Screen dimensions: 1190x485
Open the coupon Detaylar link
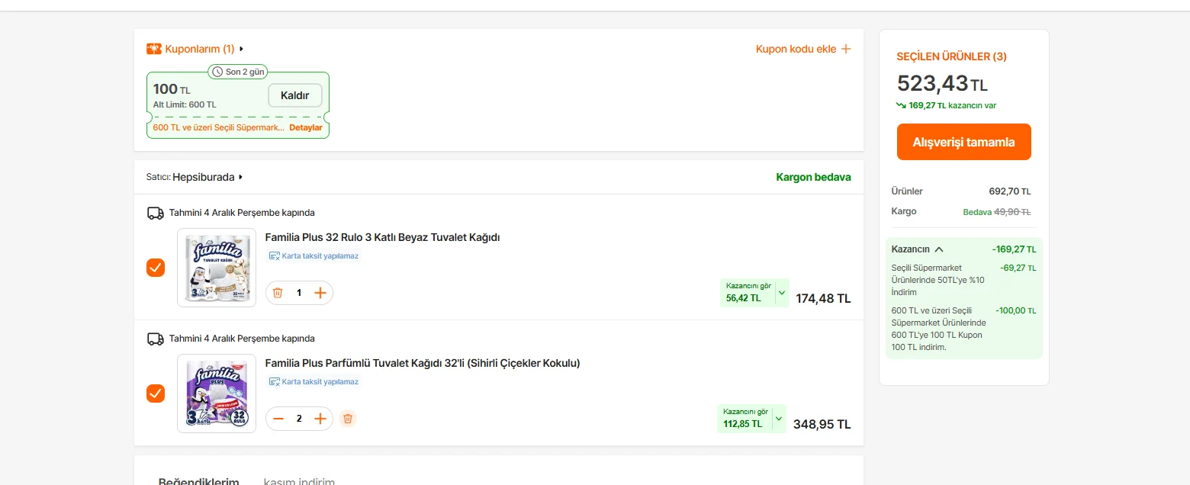click(305, 127)
